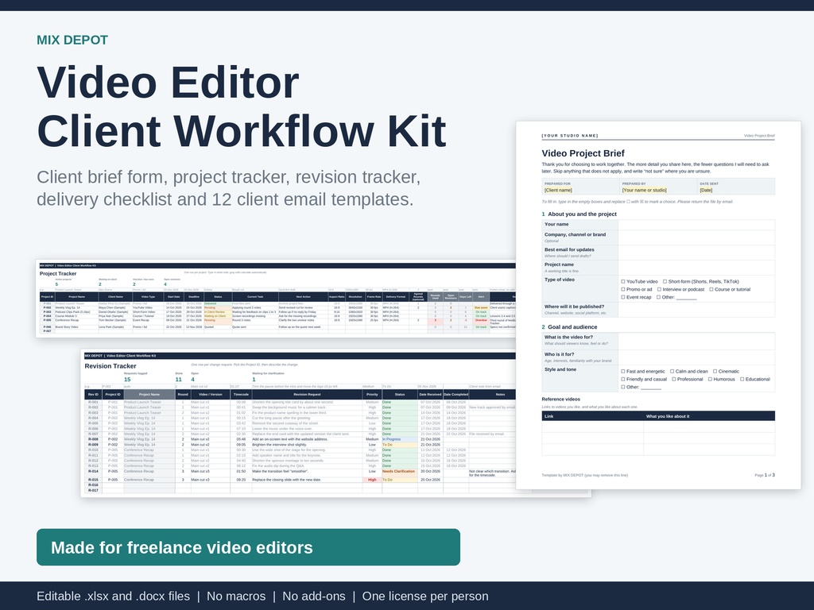This screenshot has height=610, width=814.
Task: Select the Professional style checkbox
Action: point(674,379)
